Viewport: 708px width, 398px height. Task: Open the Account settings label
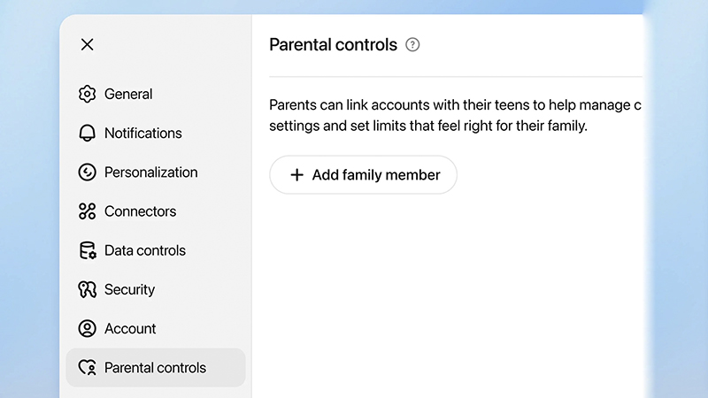pyautogui.click(x=130, y=328)
